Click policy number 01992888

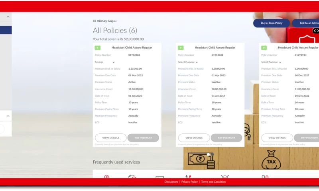coord(134,55)
